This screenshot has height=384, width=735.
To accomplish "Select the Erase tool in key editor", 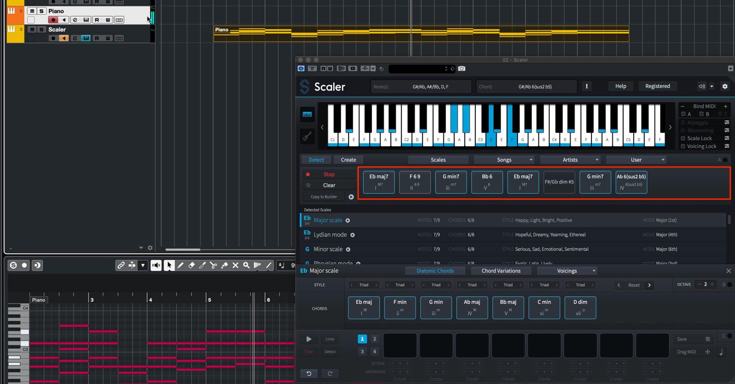I will pos(191,266).
